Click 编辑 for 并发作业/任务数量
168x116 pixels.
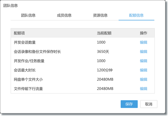point(143,61)
